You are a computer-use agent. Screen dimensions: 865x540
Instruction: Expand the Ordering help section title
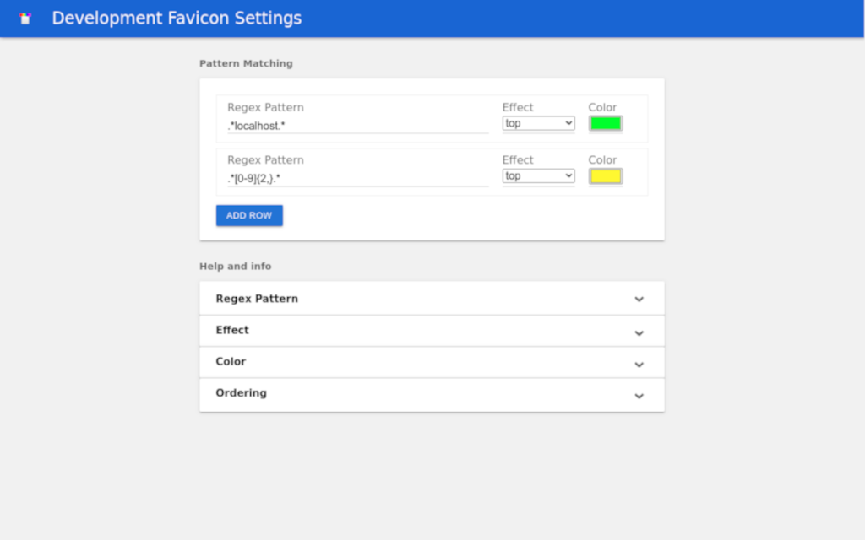pos(241,392)
